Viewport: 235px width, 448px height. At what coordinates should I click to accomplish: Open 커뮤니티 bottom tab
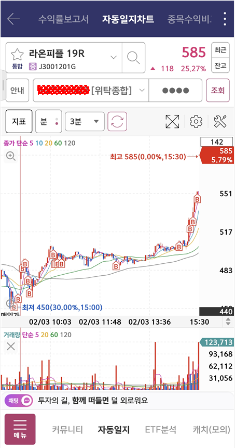pyautogui.click(x=67, y=429)
